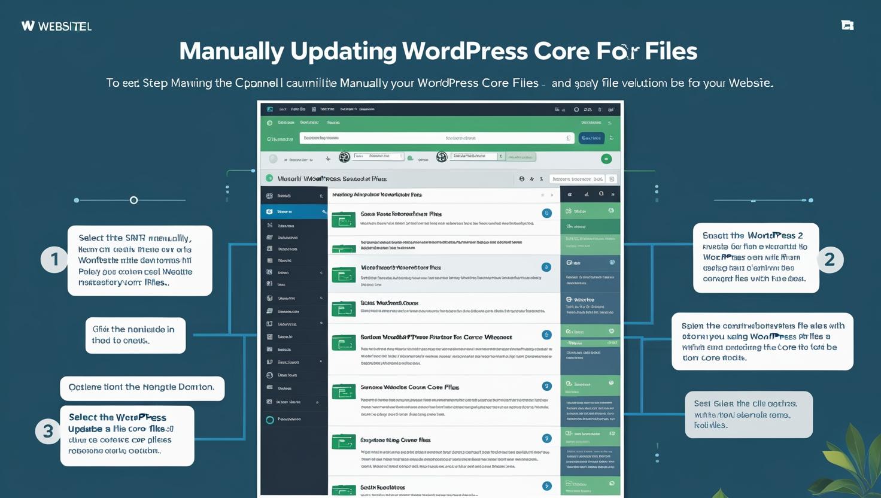Click the 'Semone Weocine Coorn Core Files' title
The width and height of the screenshot is (881, 498).
coord(410,387)
